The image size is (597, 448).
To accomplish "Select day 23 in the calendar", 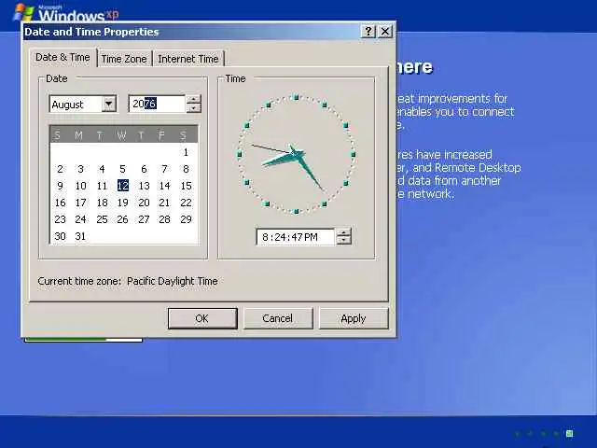I will pos(60,219).
